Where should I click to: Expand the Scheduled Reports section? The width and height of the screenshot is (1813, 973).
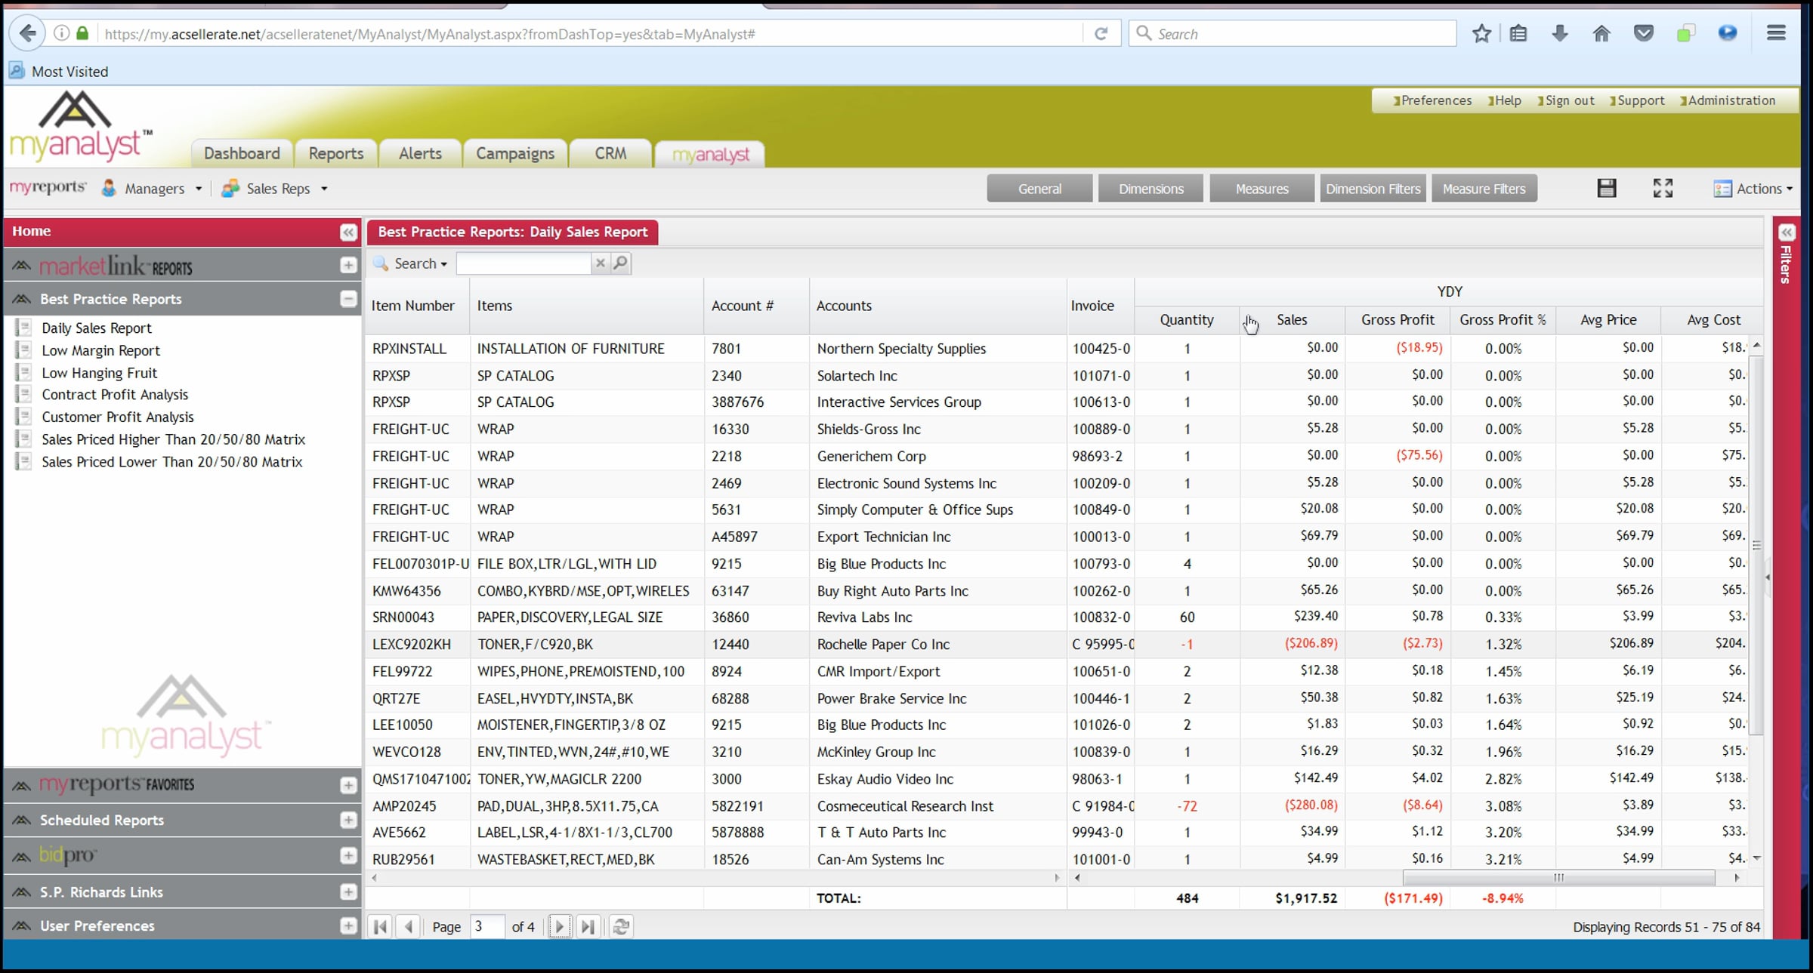pyautogui.click(x=348, y=820)
